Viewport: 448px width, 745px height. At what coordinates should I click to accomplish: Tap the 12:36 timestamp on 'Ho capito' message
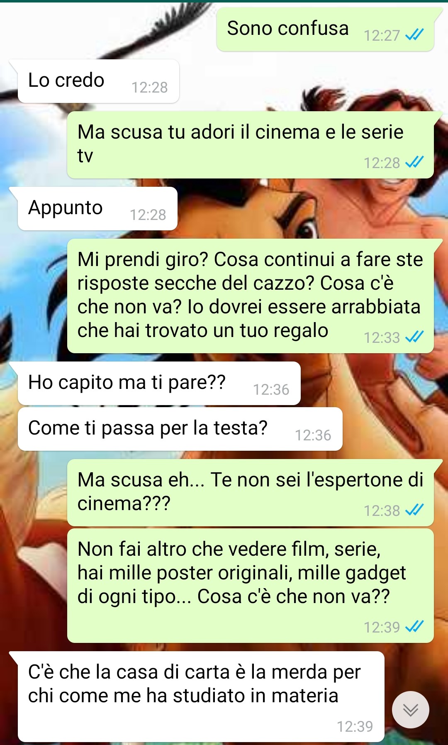coord(271,390)
